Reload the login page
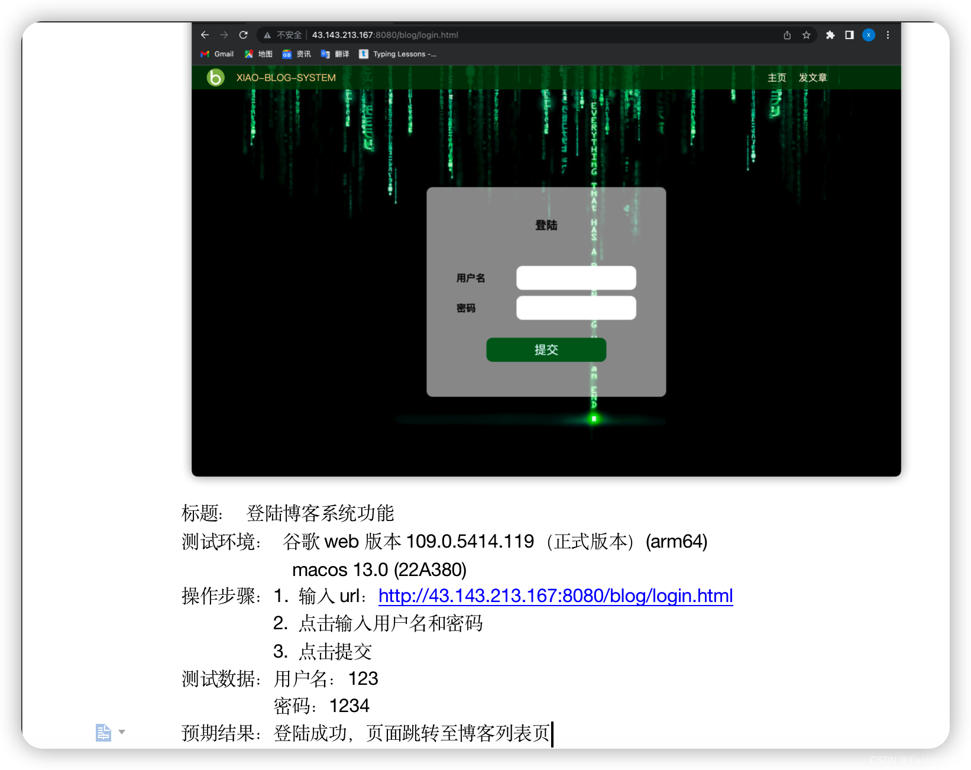Viewport: 971px width, 770px height. coord(243,35)
